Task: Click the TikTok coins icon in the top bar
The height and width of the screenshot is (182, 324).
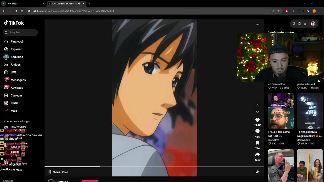Action: (x=294, y=24)
